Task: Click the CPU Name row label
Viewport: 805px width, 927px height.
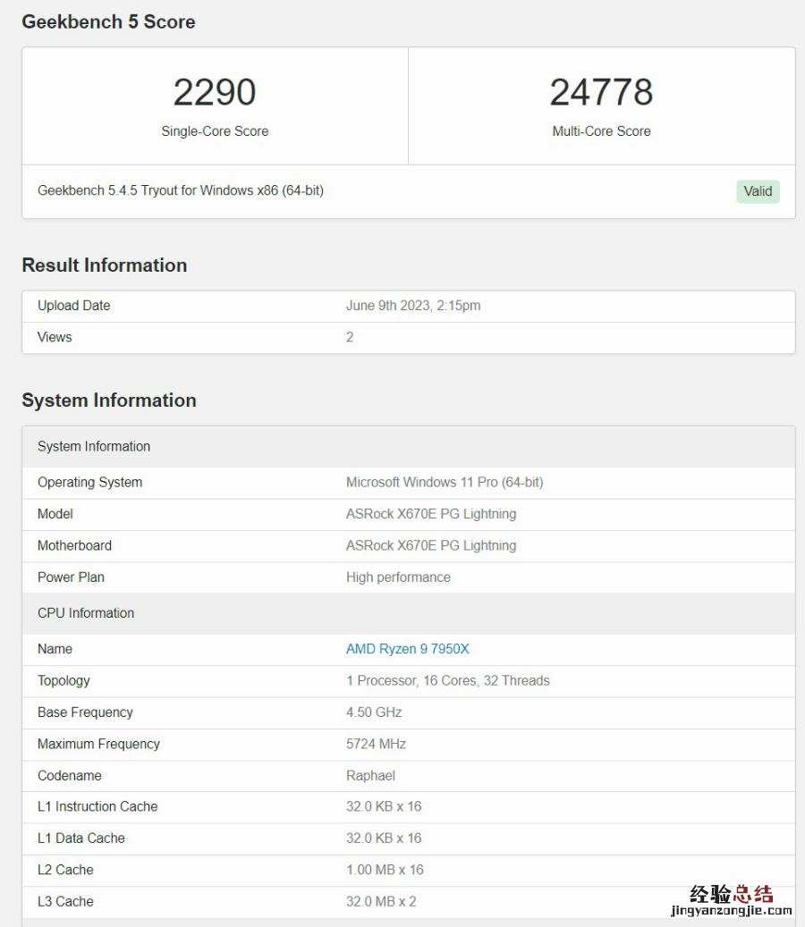Action: coord(55,649)
